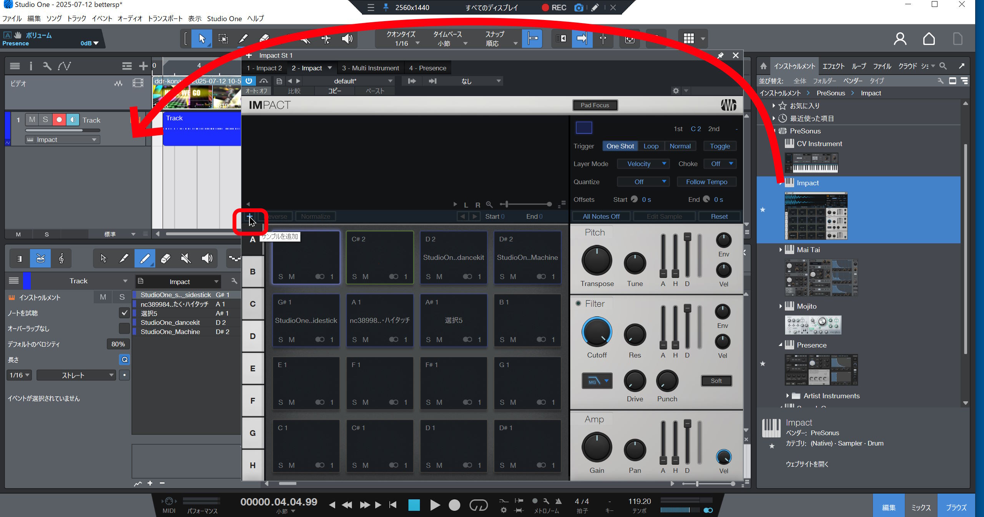This screenshot has width=984, height=517.
Task: Expand the Mai Tai instrument entry
Action: coord(781,250)
